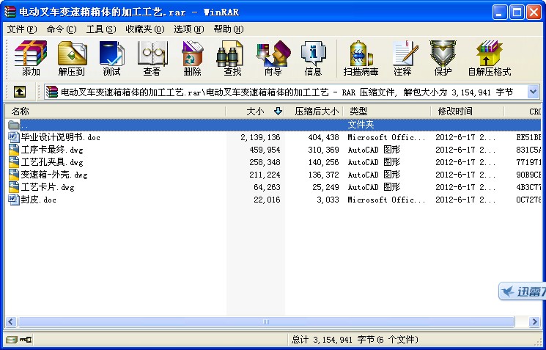Open the 查看 (View) tool
Screen dimensions: 546x350
[152, 57]
